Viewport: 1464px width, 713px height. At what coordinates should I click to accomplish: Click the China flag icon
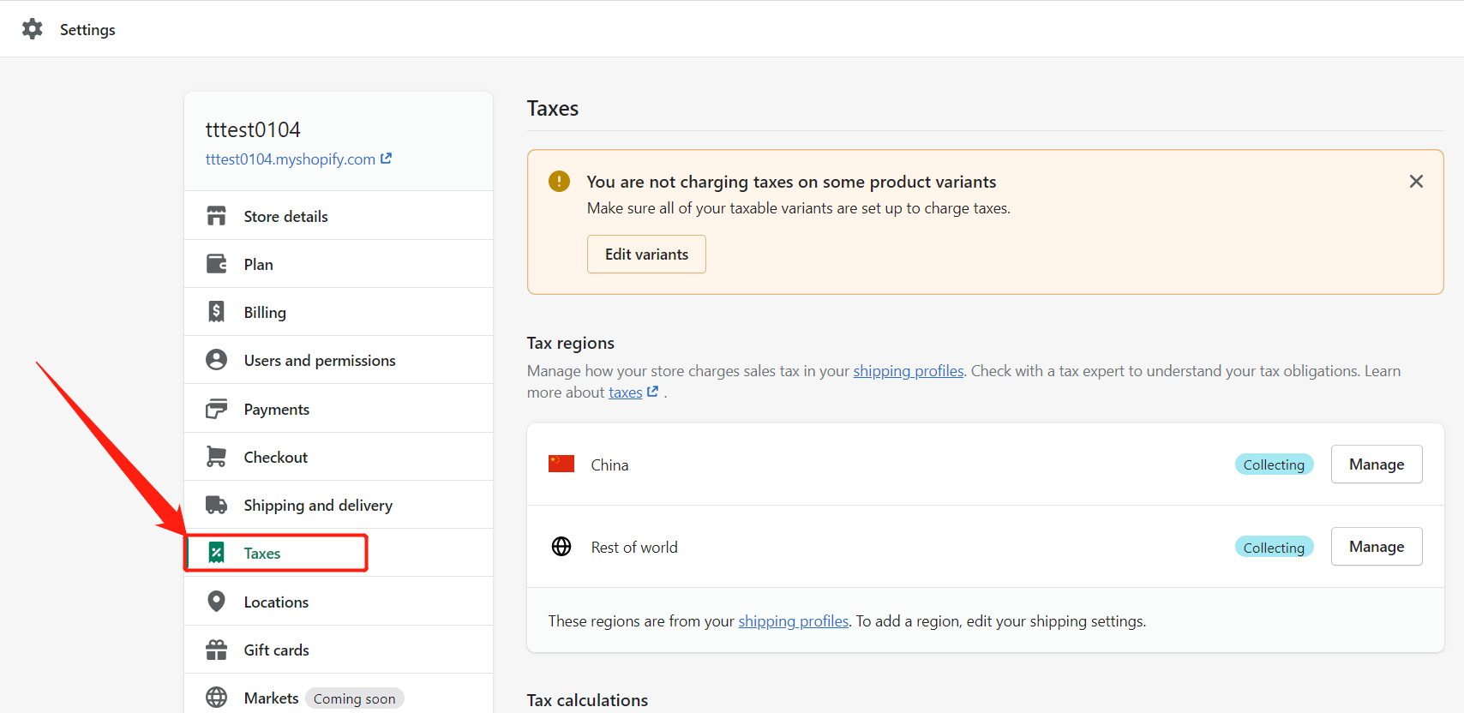pos(561,464)
